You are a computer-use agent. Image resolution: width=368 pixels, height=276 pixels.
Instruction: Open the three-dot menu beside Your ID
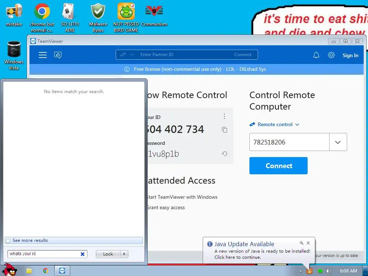click(x=224, y=116)
